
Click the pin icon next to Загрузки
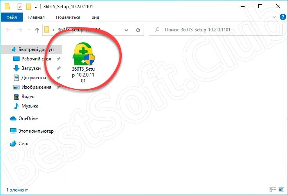pyautogui.click(x=59, y=69)
